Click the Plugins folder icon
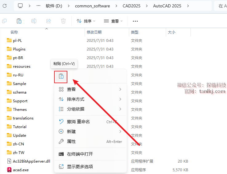The width and height of the screenshot is (227, 174). (x=9, y=49)
